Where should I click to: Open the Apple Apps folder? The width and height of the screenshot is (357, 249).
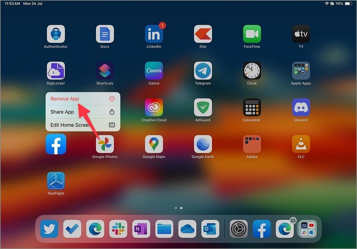[301, 71]
